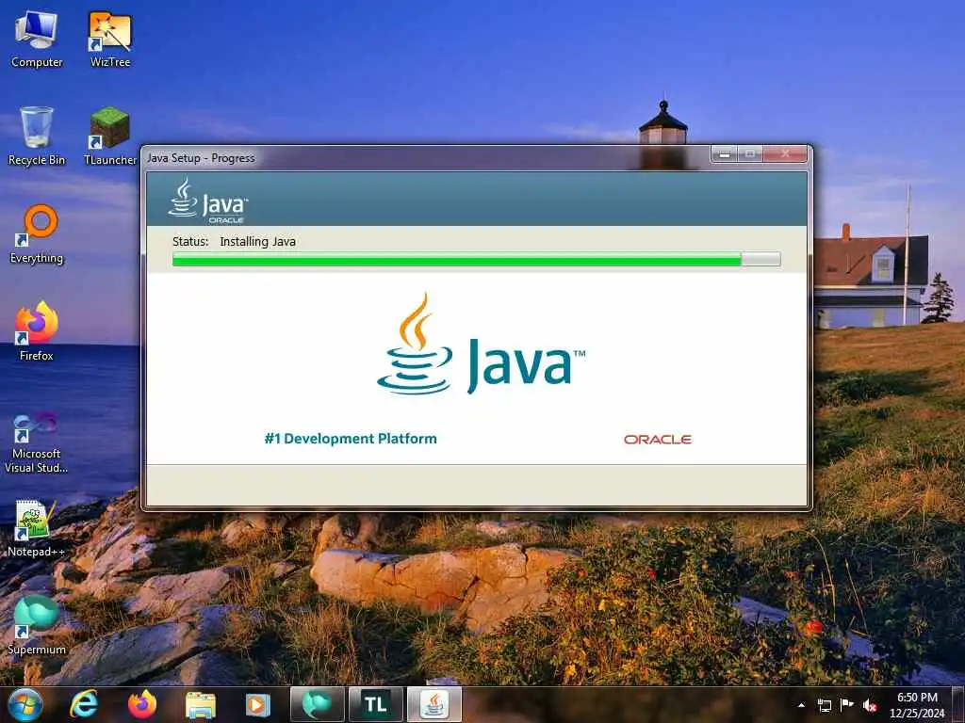
Task: Close the Java Setup window
Action: coord(785,153)
